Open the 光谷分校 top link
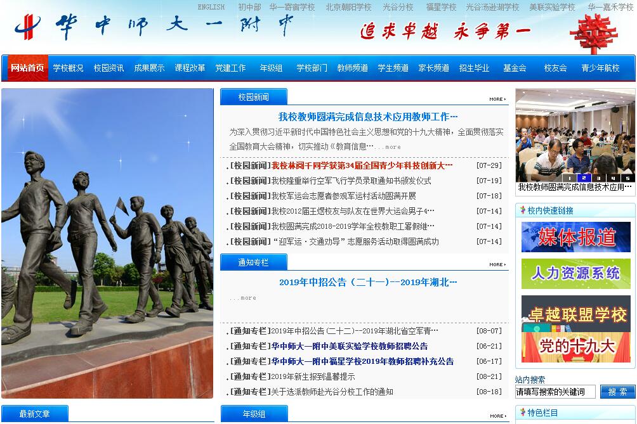Image resolution: width=637 pixels, height=424 pixels. (x=398, y=7)
